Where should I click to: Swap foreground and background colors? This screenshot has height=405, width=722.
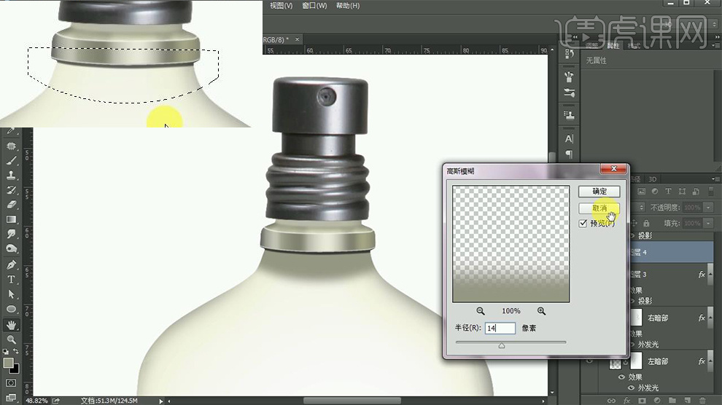point(15,351)
